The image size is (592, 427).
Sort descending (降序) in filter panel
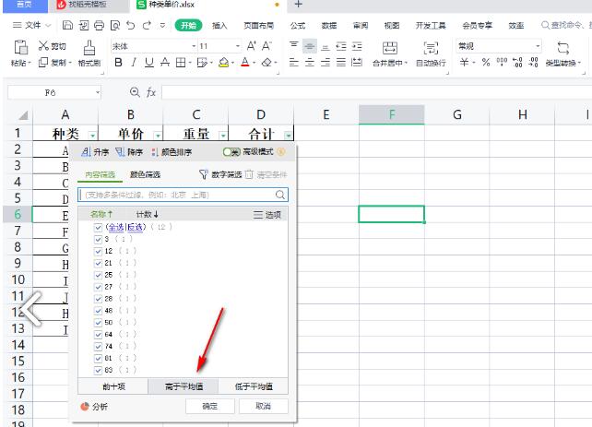(x=129, y=152)
